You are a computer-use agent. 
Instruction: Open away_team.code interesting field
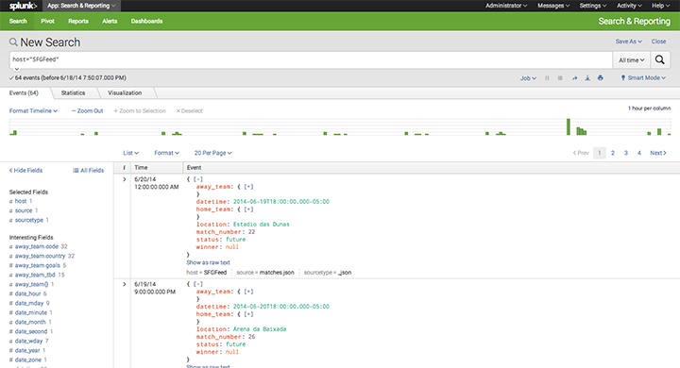click(37, 246)
